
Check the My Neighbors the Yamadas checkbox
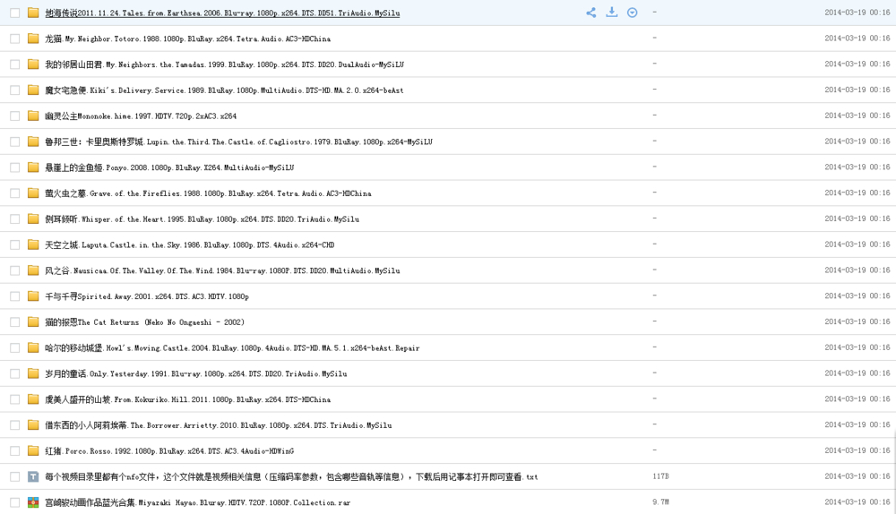[x=15, y=64]
